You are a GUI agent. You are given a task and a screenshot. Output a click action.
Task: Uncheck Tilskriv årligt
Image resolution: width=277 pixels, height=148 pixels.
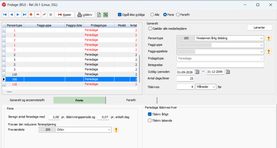click(150, 114)
